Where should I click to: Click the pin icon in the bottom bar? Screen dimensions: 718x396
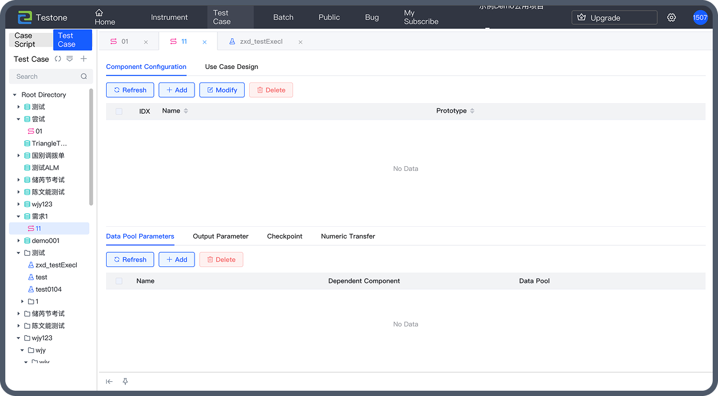125,382
